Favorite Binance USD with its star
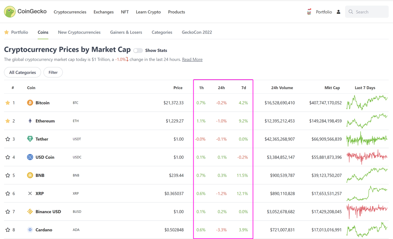The image size is (393, 239). [x=8, y=212]
